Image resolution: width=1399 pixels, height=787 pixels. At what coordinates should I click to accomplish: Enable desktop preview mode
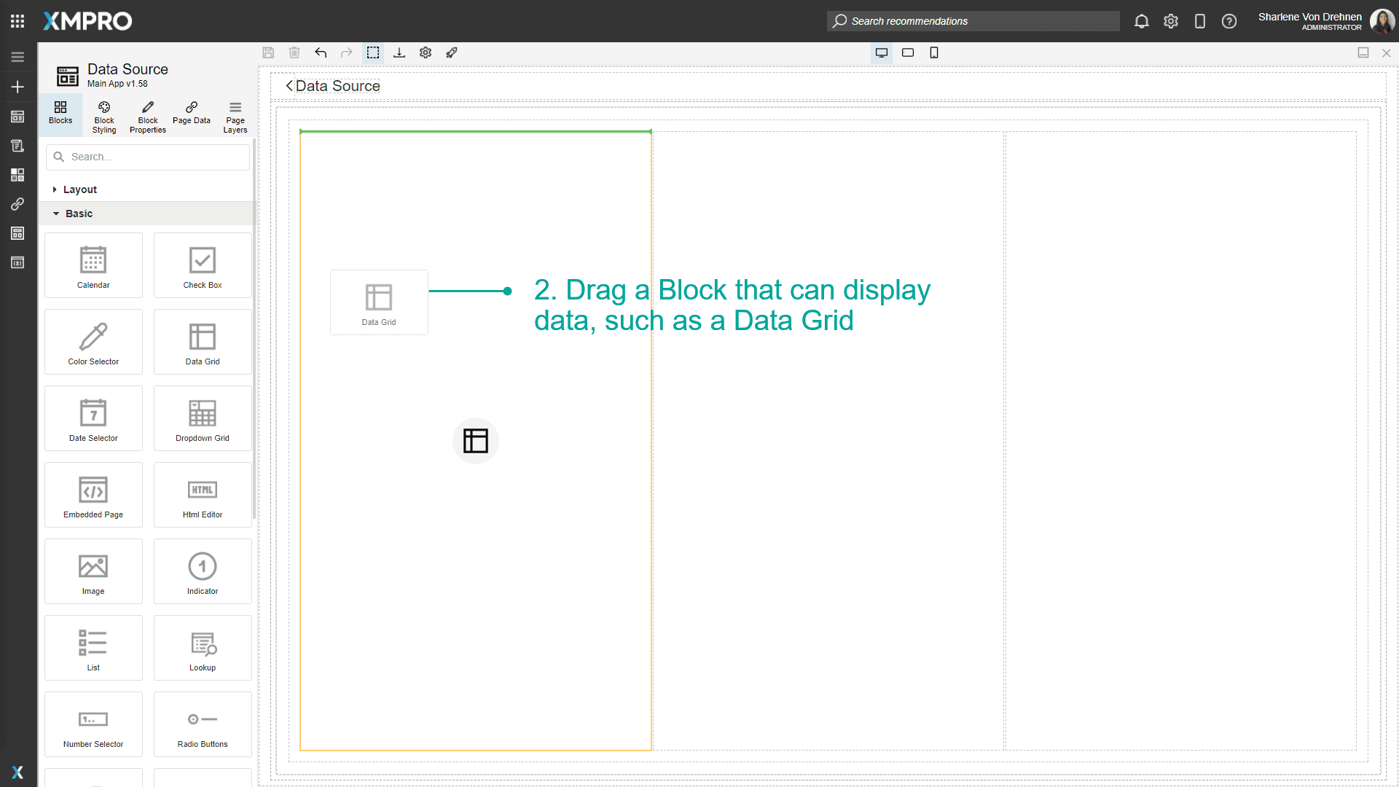[x=882, y=52]
